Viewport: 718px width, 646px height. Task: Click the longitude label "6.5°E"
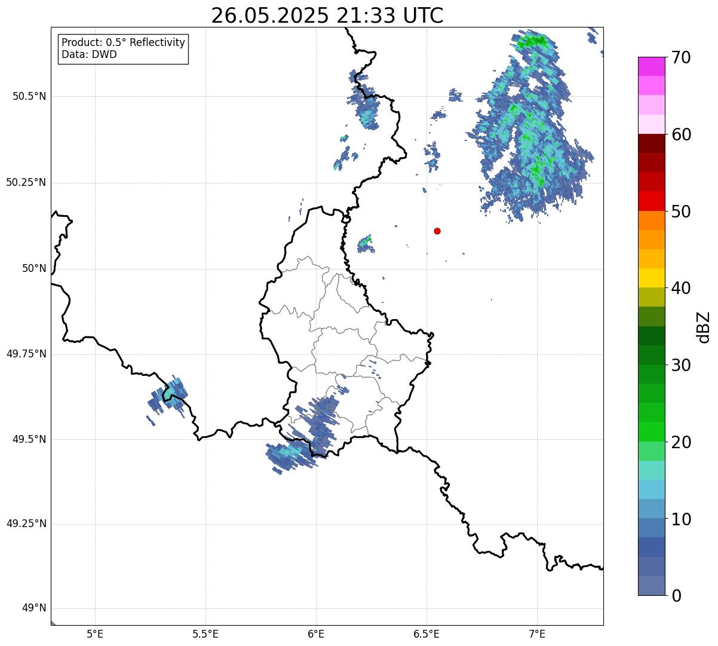click(426, 634)
